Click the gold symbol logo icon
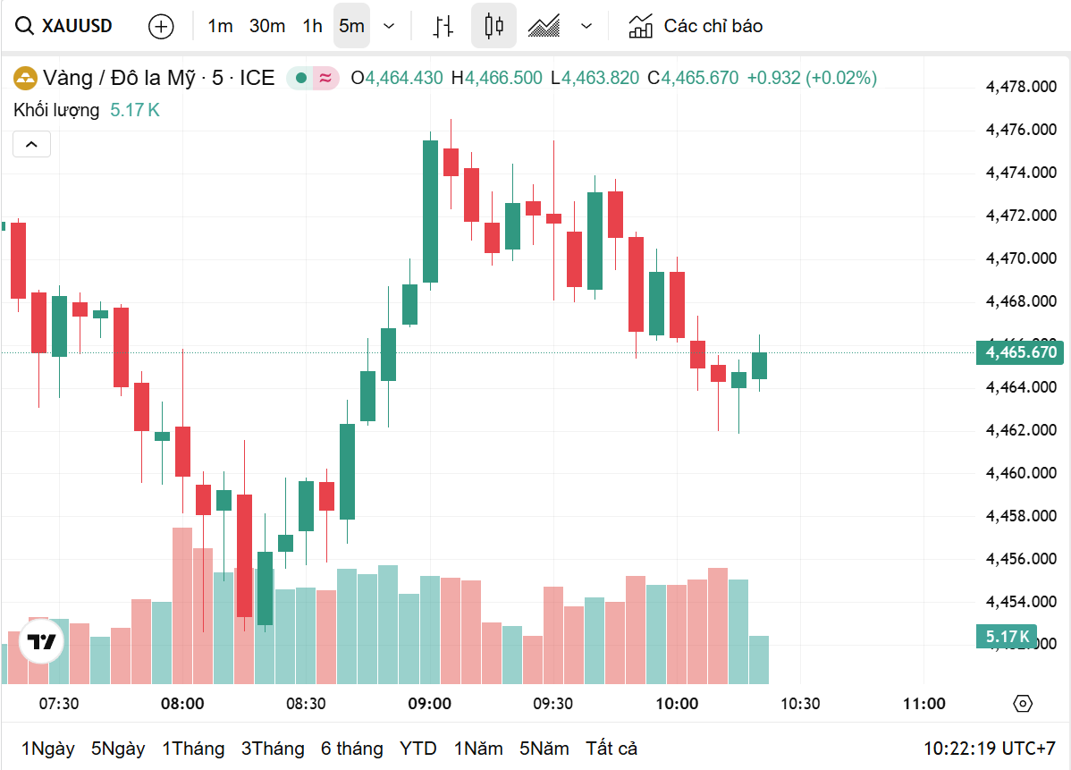Image resolution: width=1071 pixels, height=770 pixels. 25,78
